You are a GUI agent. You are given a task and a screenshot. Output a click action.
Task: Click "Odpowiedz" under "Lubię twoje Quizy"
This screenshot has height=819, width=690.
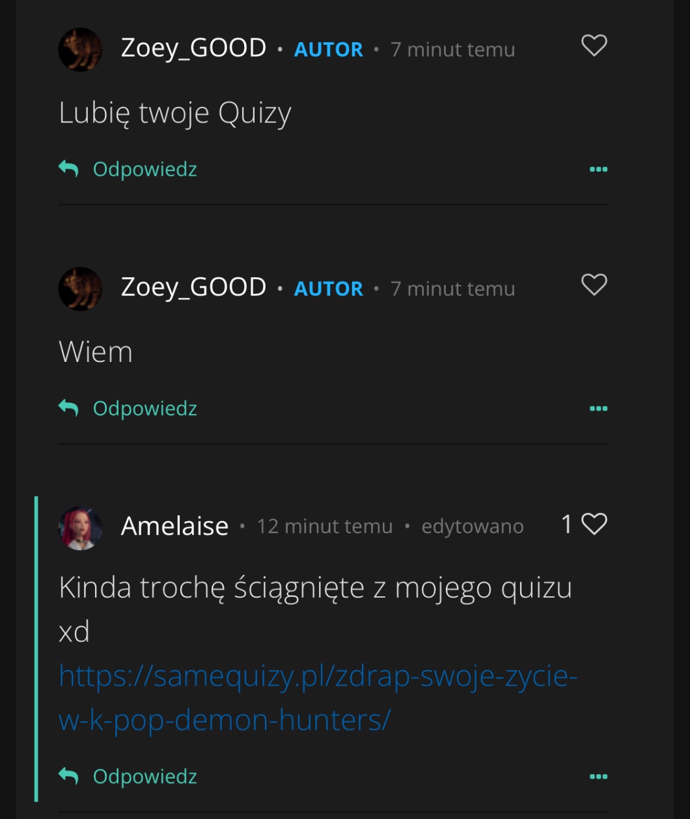point(145,169)
